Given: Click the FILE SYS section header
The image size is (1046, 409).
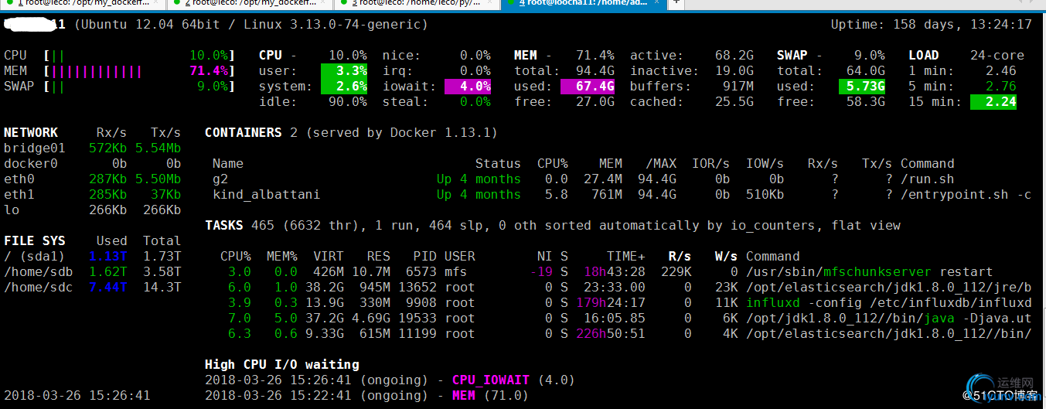Looking at the screenshot, I should 35,241.
